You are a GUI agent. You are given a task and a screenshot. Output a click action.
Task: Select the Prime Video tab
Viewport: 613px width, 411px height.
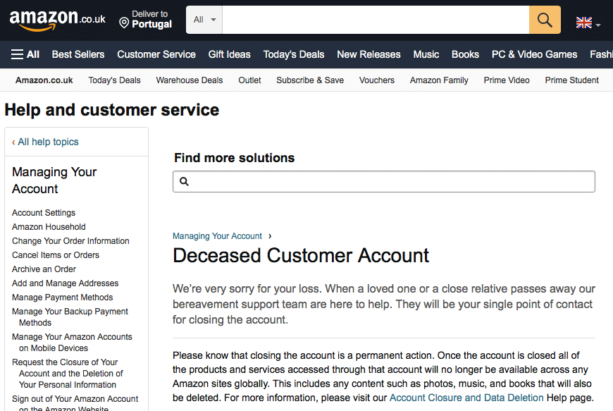coord(507,80)
